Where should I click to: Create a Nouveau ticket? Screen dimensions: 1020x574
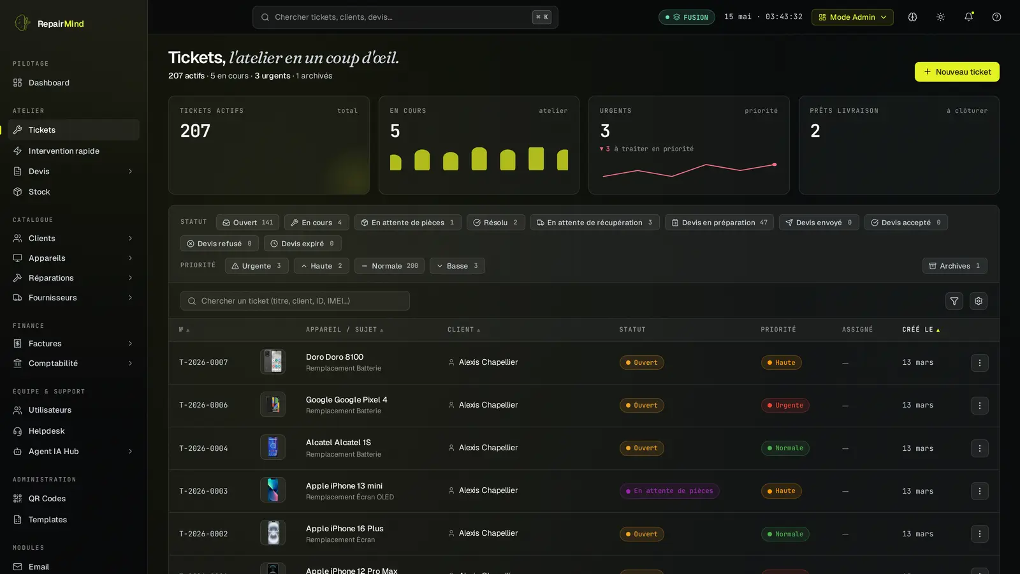tap(957, 72)
